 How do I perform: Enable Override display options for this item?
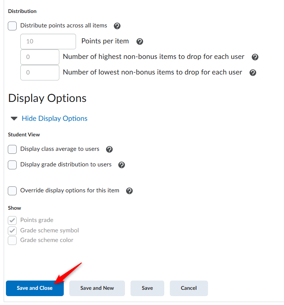(x=12, y=190)
